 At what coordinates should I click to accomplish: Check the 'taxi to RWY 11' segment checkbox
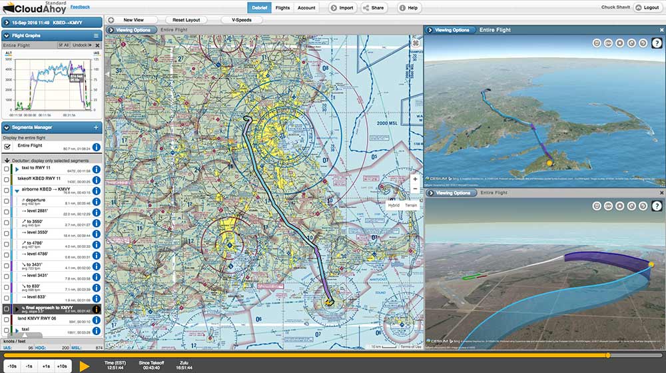pyautogui.click(x=7, y=169)
